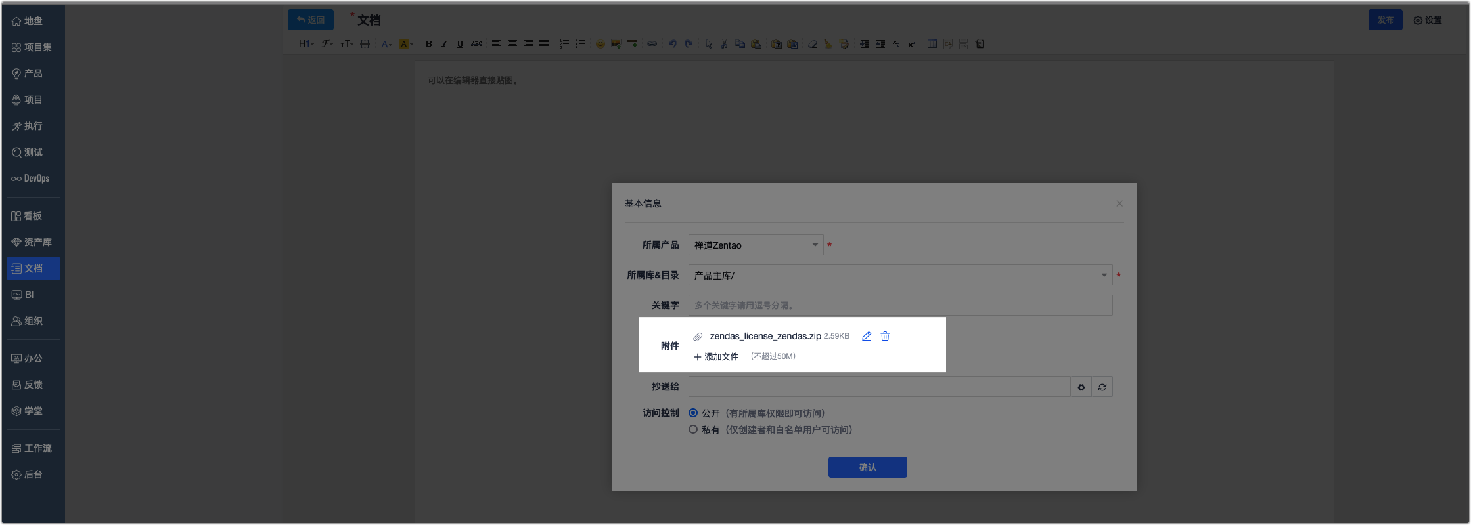Viewport: 1471px width, 525px height.
Task: Open 文档 in the left sidebar
Action: click(33, 268)
